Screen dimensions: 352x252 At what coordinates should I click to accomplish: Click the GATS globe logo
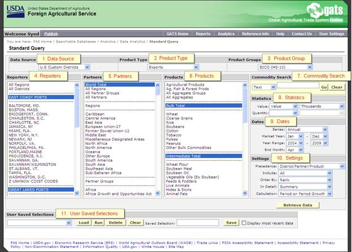pos(315,10)
